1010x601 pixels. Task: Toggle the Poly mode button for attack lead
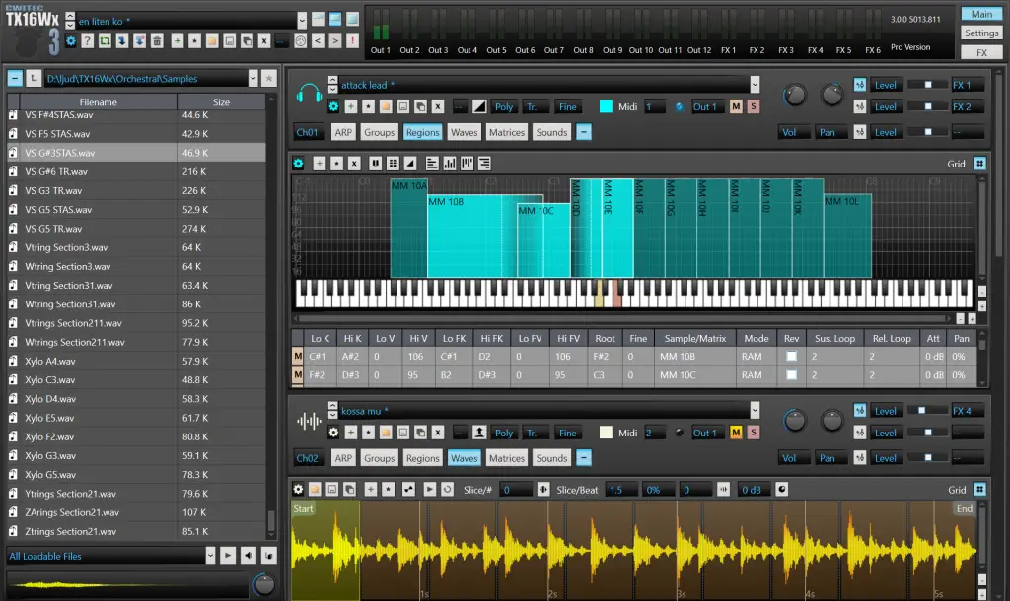[504, 105]
